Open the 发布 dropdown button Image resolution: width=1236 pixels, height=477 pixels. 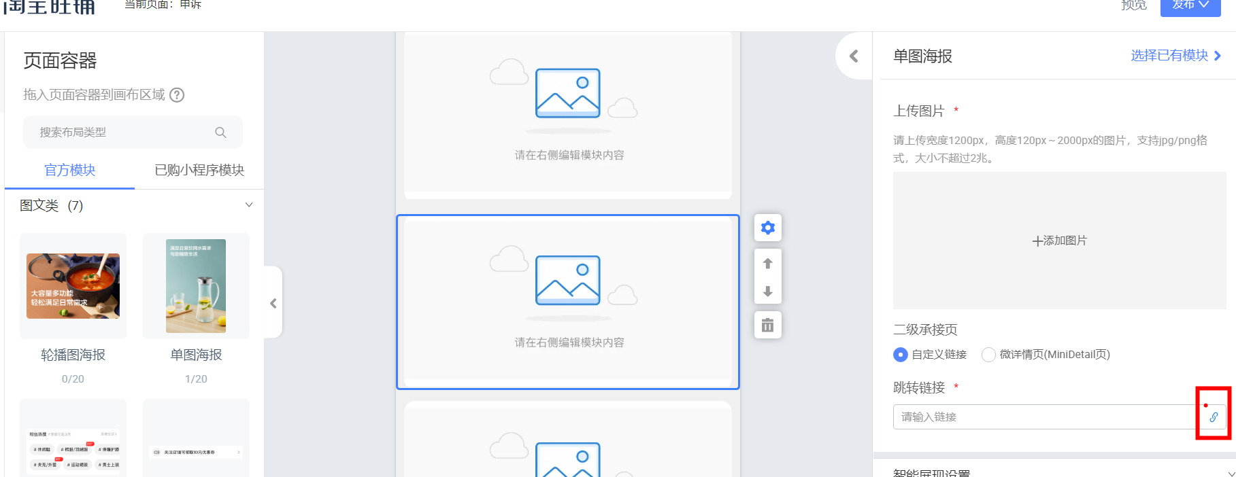[x=1190, y=5]
